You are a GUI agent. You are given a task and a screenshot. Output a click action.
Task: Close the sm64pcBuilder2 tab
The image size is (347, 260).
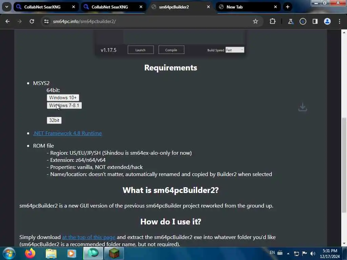coord(208,7)
